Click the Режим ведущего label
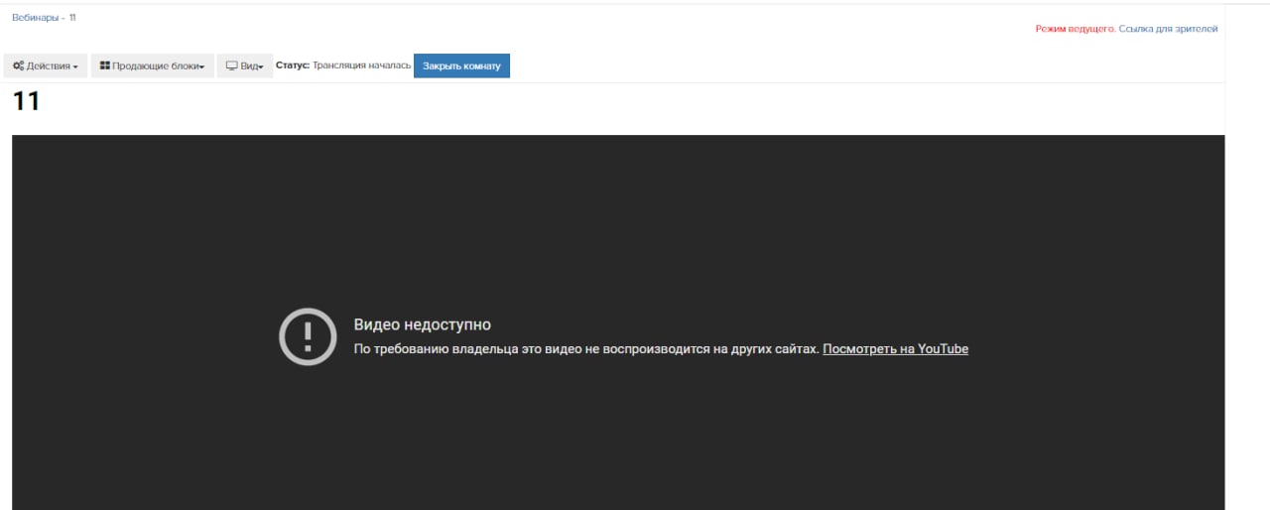 [1075, 29]
